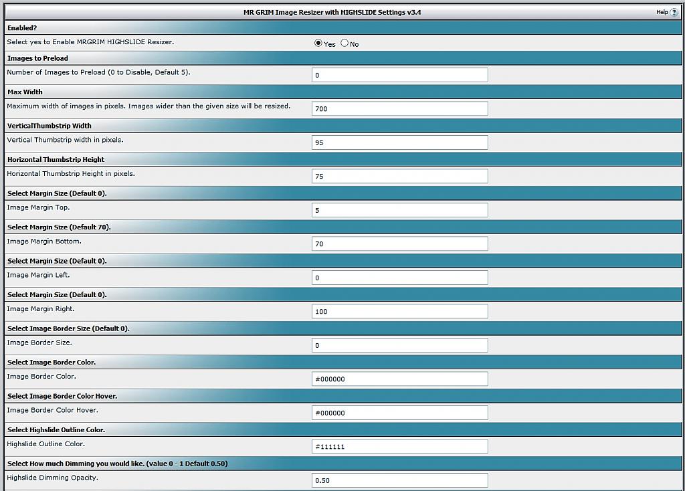Click the Highslide Dimming Opacity field
Image resolution: width=685 pixels, height=491 pixels.
tap(400, 480)
